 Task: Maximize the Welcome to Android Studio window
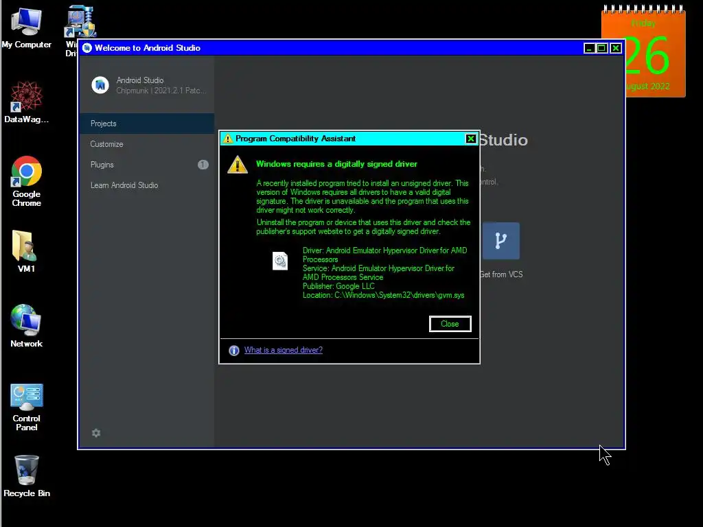602,48
